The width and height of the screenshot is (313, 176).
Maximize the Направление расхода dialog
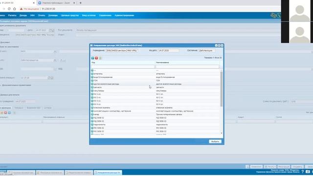[219, 45]
